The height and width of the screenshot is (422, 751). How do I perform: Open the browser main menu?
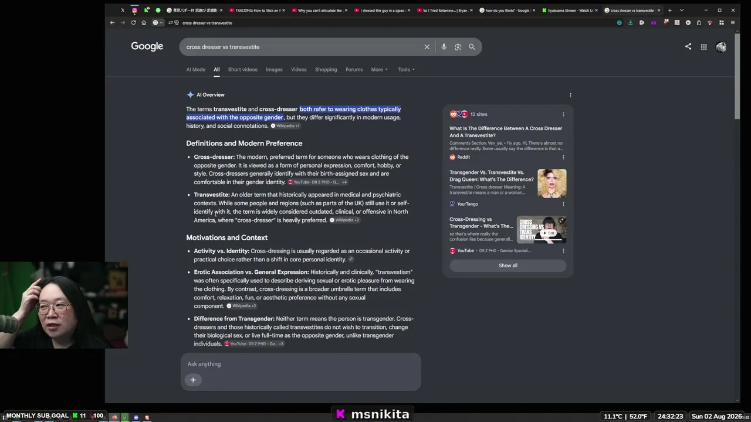(x=732, y=23)
